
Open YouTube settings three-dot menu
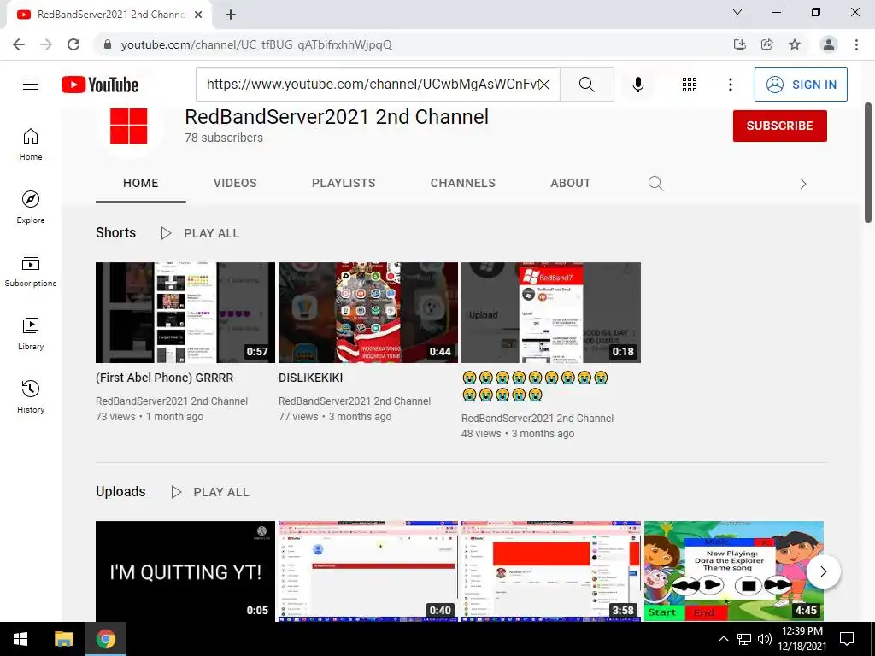[730, 85]
